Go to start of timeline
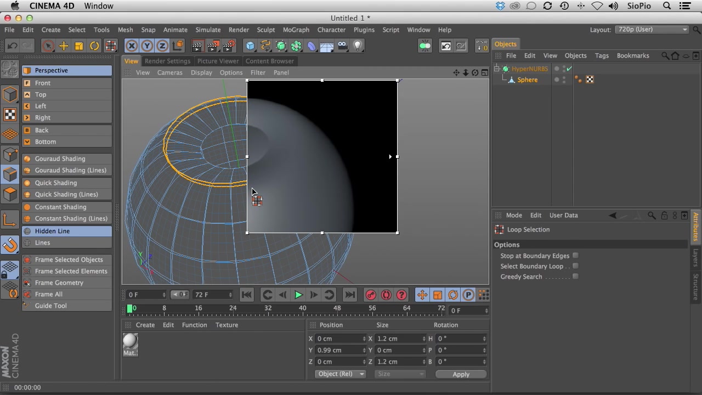The width and height of the screenshot is (702, 395). coord(247,295)
